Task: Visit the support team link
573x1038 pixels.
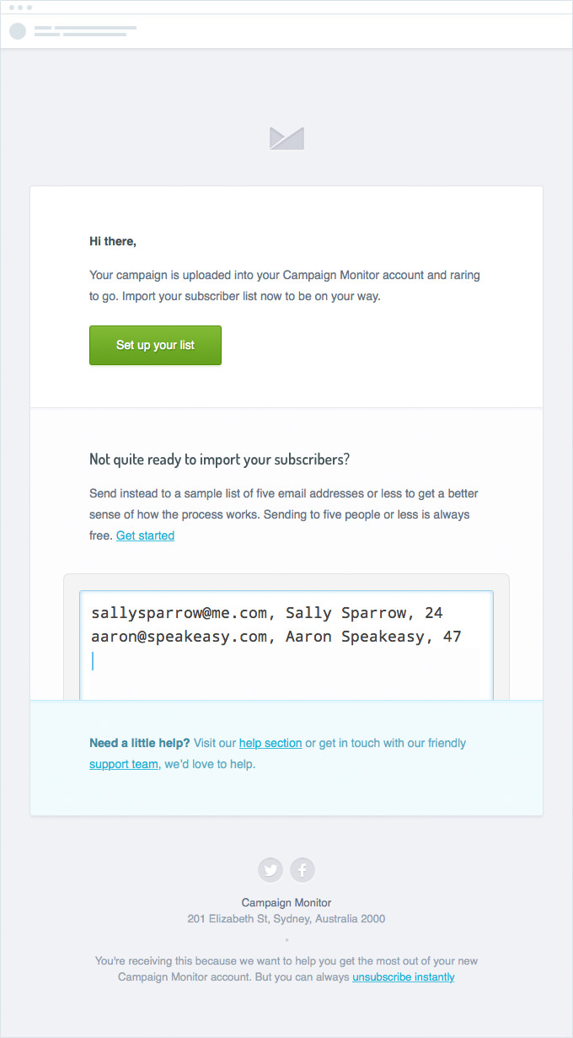Action: [x=124, y=764]
